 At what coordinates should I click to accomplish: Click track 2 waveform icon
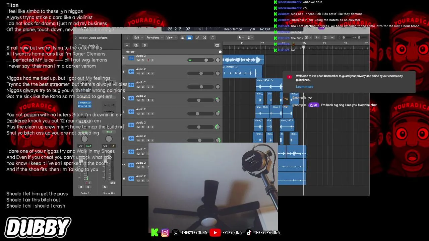(131, 58)
